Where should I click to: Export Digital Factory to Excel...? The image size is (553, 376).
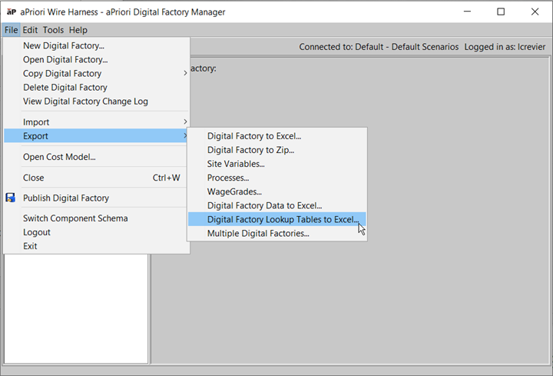click(276, 136)
